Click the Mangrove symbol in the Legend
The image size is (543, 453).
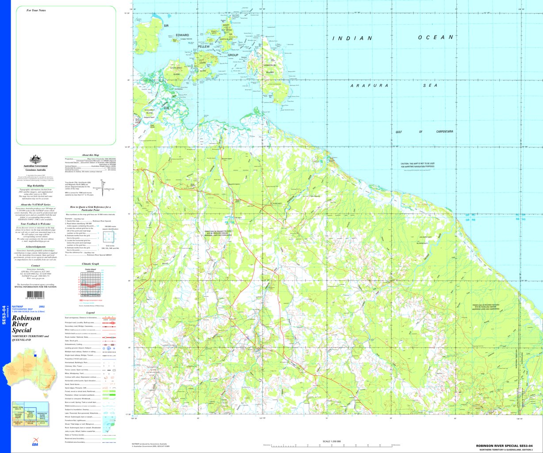coord(113,424)
